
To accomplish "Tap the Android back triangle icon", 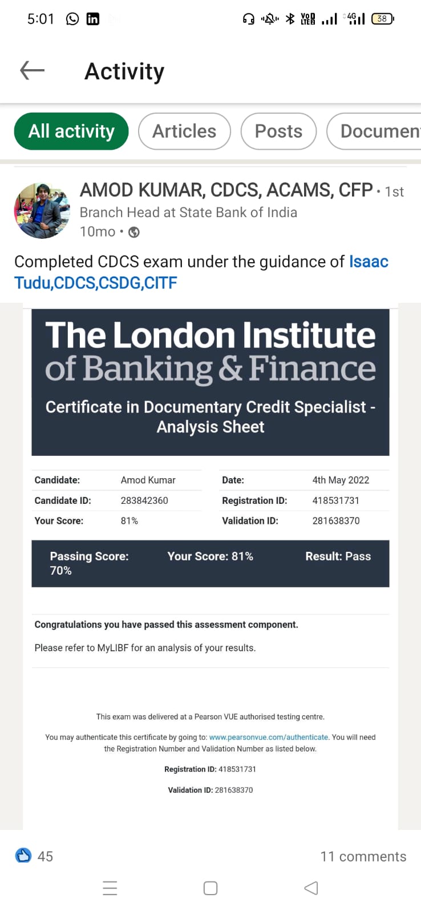I will [x=311, y=888].
